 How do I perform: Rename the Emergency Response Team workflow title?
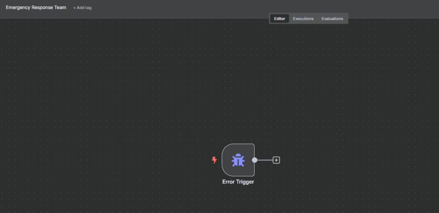[x=36, y=8]
